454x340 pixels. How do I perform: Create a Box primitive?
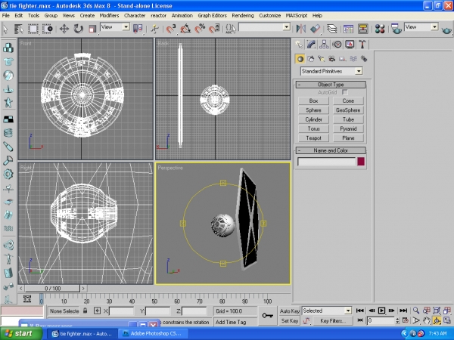pos(313,101)
